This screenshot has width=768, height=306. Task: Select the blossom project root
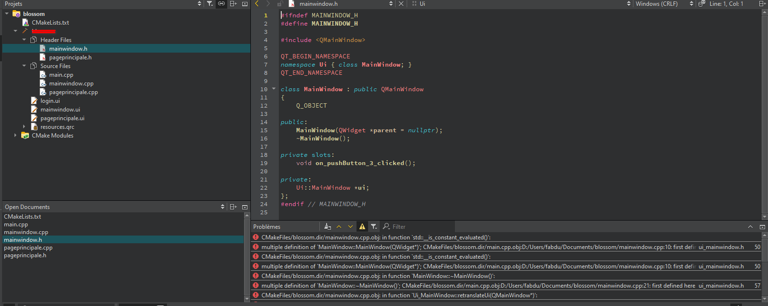click(x=34, y=14)
